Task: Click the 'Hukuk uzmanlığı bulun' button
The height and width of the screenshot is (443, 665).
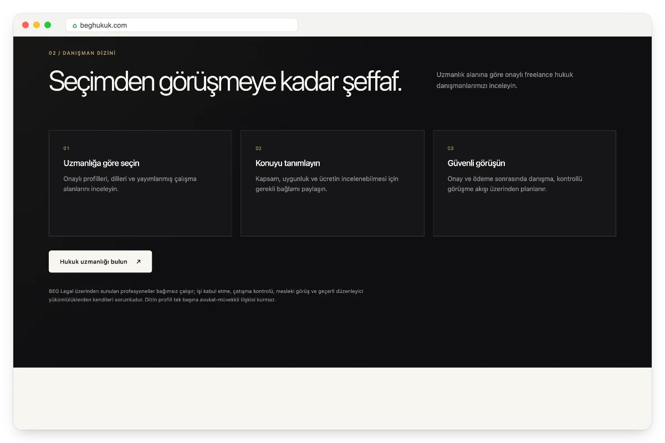Action: coord(100,261)
